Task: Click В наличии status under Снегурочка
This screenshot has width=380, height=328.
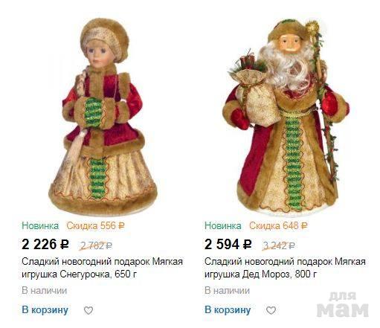Action: (x=45, y=290)
